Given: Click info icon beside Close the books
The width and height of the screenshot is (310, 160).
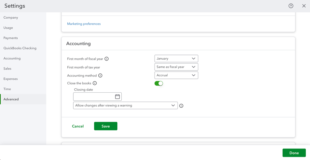Looking at the screenshot, I should point(95,83).
